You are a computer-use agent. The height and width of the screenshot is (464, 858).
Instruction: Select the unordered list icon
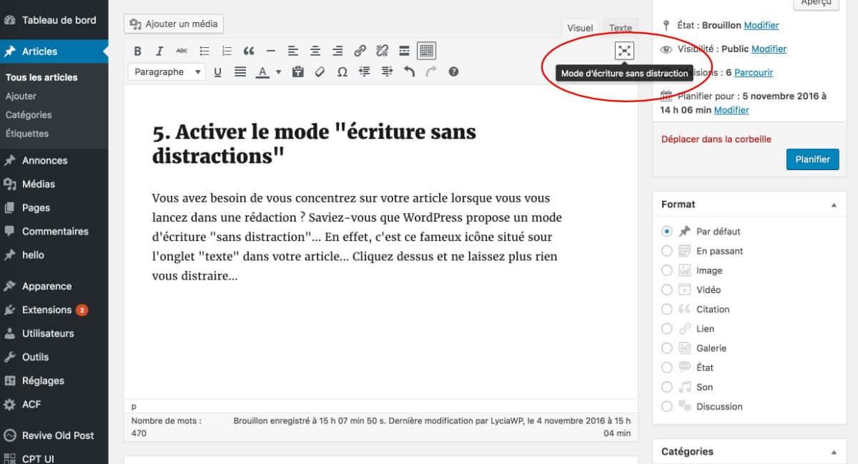(x=204, y=51)
